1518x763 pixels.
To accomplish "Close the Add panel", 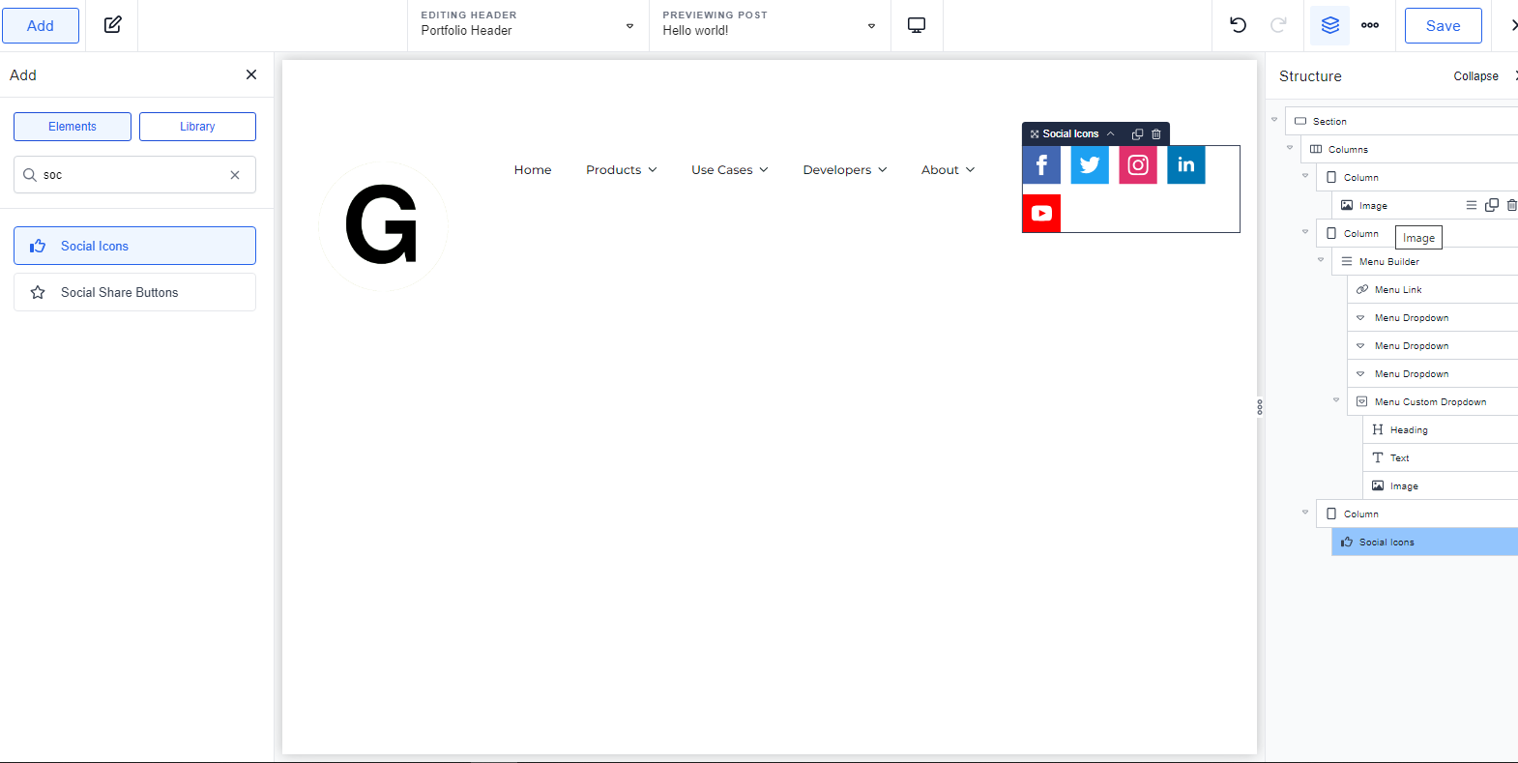I will point(251,74).
